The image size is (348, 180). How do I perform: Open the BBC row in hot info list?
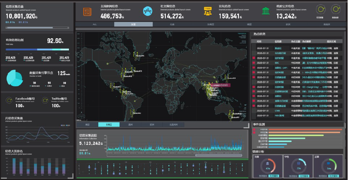click(x=277, y=63)
